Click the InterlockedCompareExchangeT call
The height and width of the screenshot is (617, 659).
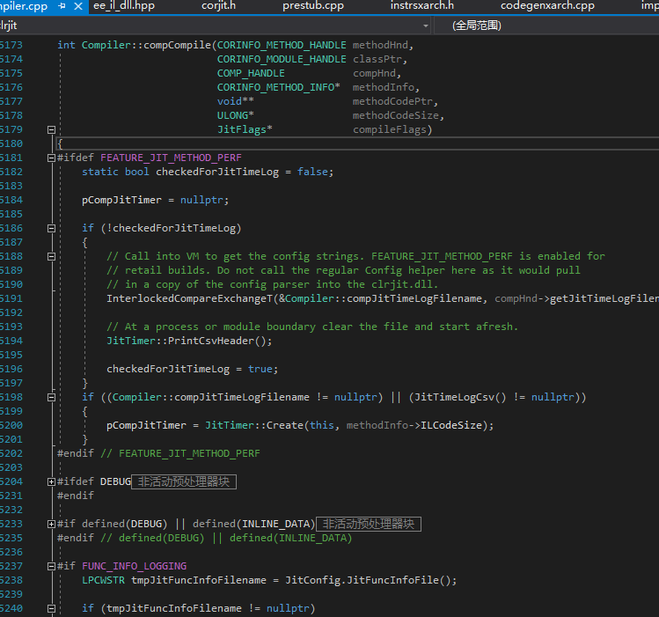(x=189, y=298)
